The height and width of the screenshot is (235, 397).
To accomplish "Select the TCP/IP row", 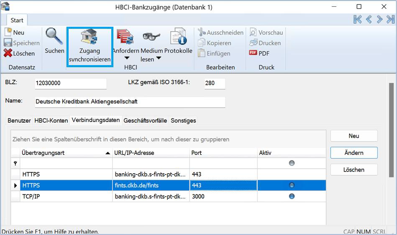I will (x=168, y=196).
